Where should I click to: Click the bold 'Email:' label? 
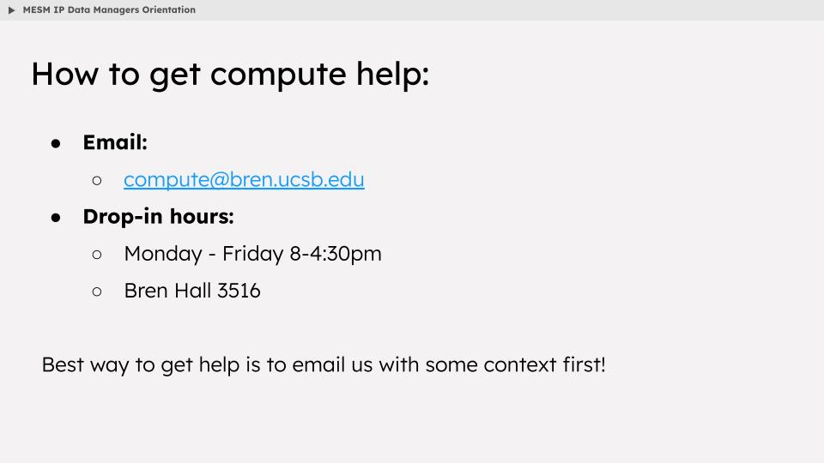click(x=115, y=142)
